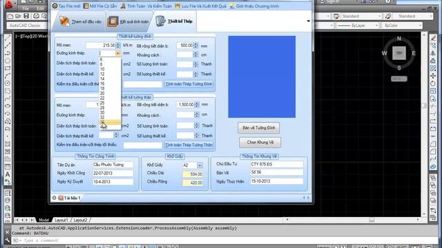Screen dimensions: 442x248
Task: Click the Tài liệu 1 document tab
Action: (69, 198)
